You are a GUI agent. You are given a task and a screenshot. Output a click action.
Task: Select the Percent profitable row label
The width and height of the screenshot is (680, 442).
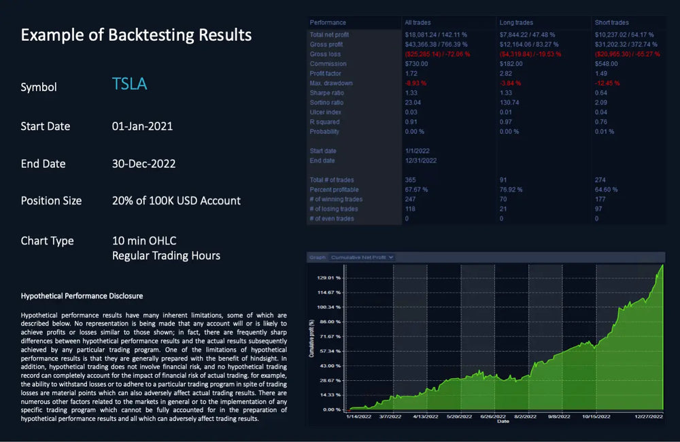coord(334,189)
